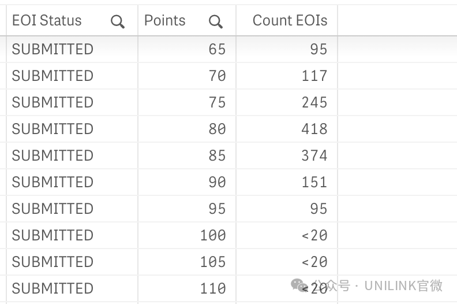Open search for Points column
Viewport: 457px width, 304px height.
[x=216, y=21]
